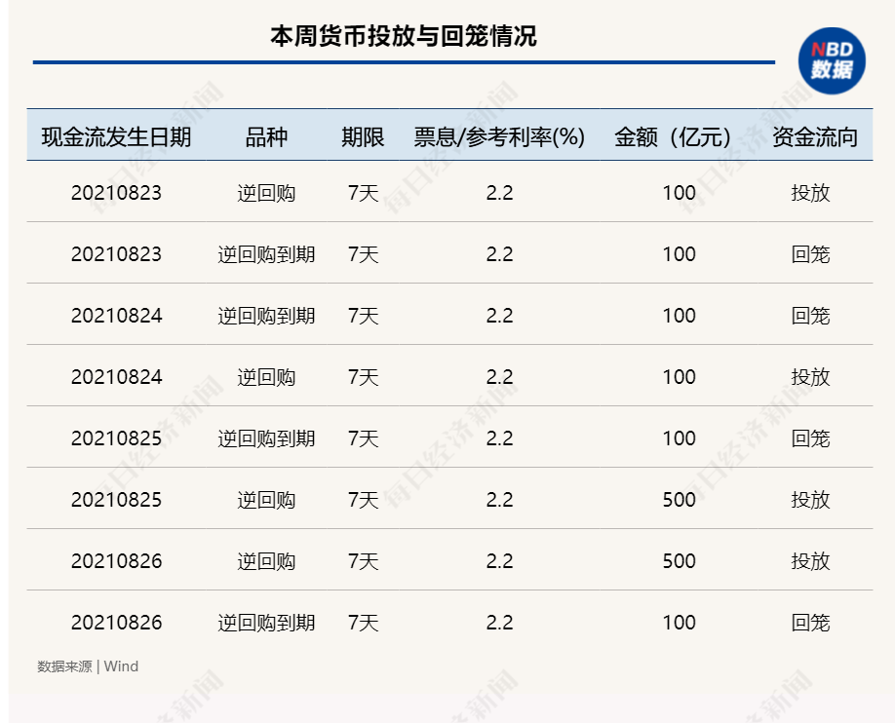Click rate 2.2 in the 20210826 回笼 row
895x723 pixels.
click(x=499, y=623)
